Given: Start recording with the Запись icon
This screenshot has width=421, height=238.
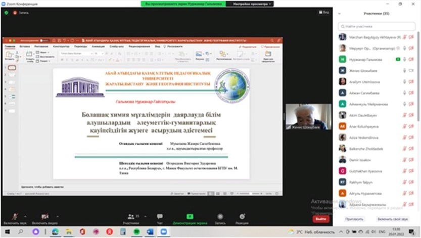Looking at the screenshot, I should click(x=220, y=216).
